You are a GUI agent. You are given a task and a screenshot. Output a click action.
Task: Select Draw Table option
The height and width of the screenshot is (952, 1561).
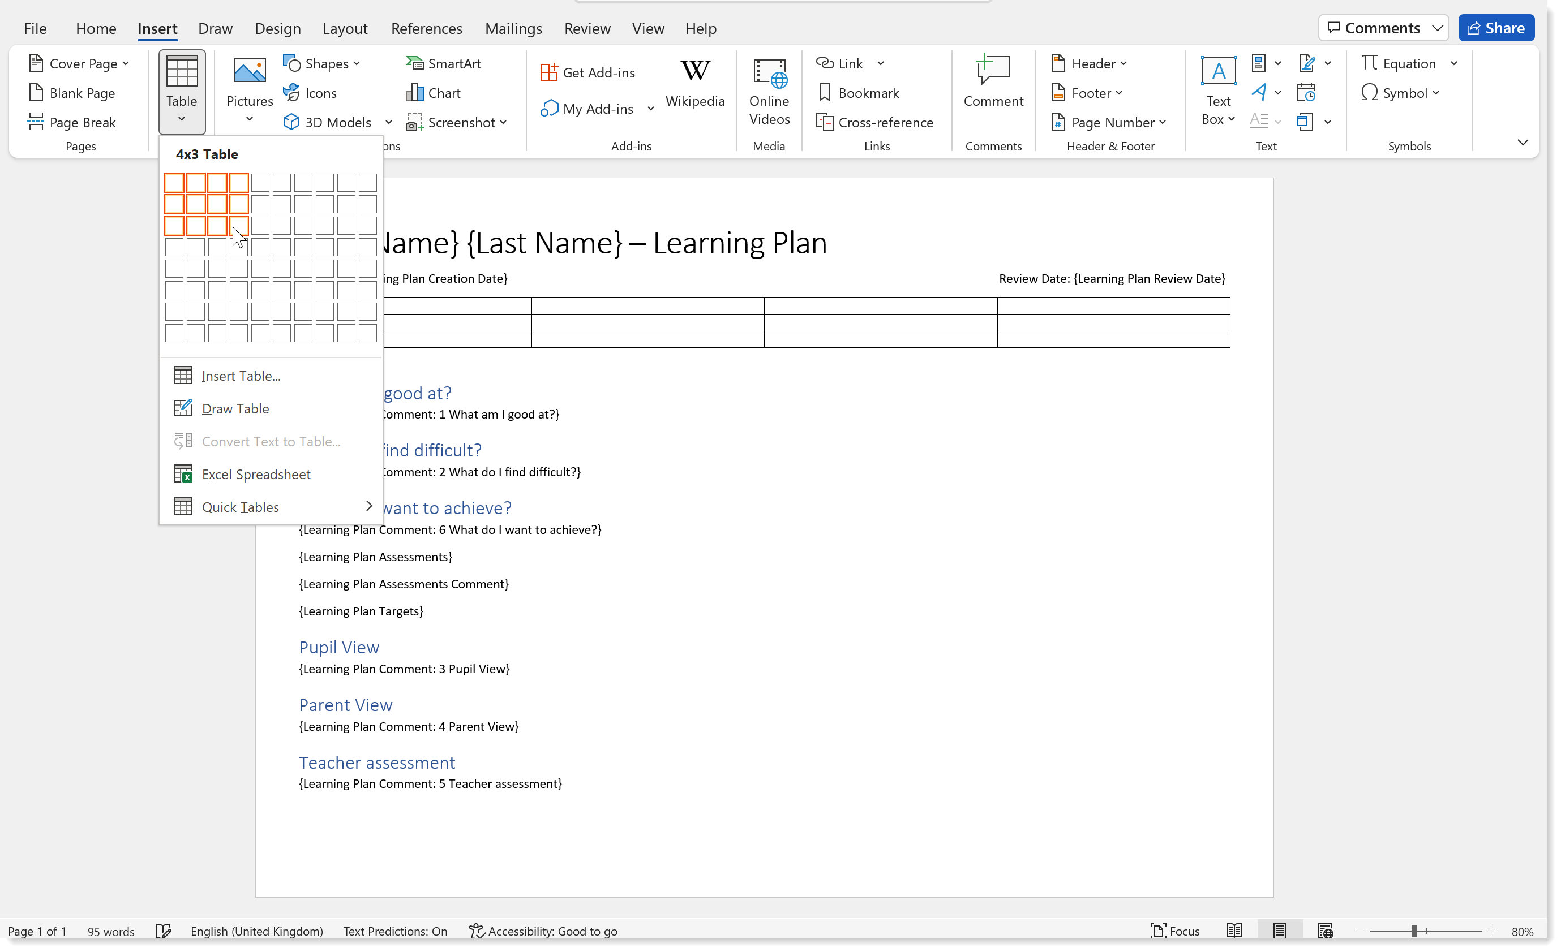(271, 408)
